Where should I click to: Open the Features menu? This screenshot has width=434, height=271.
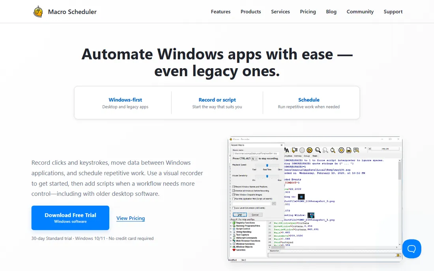[x=221, y=11]
